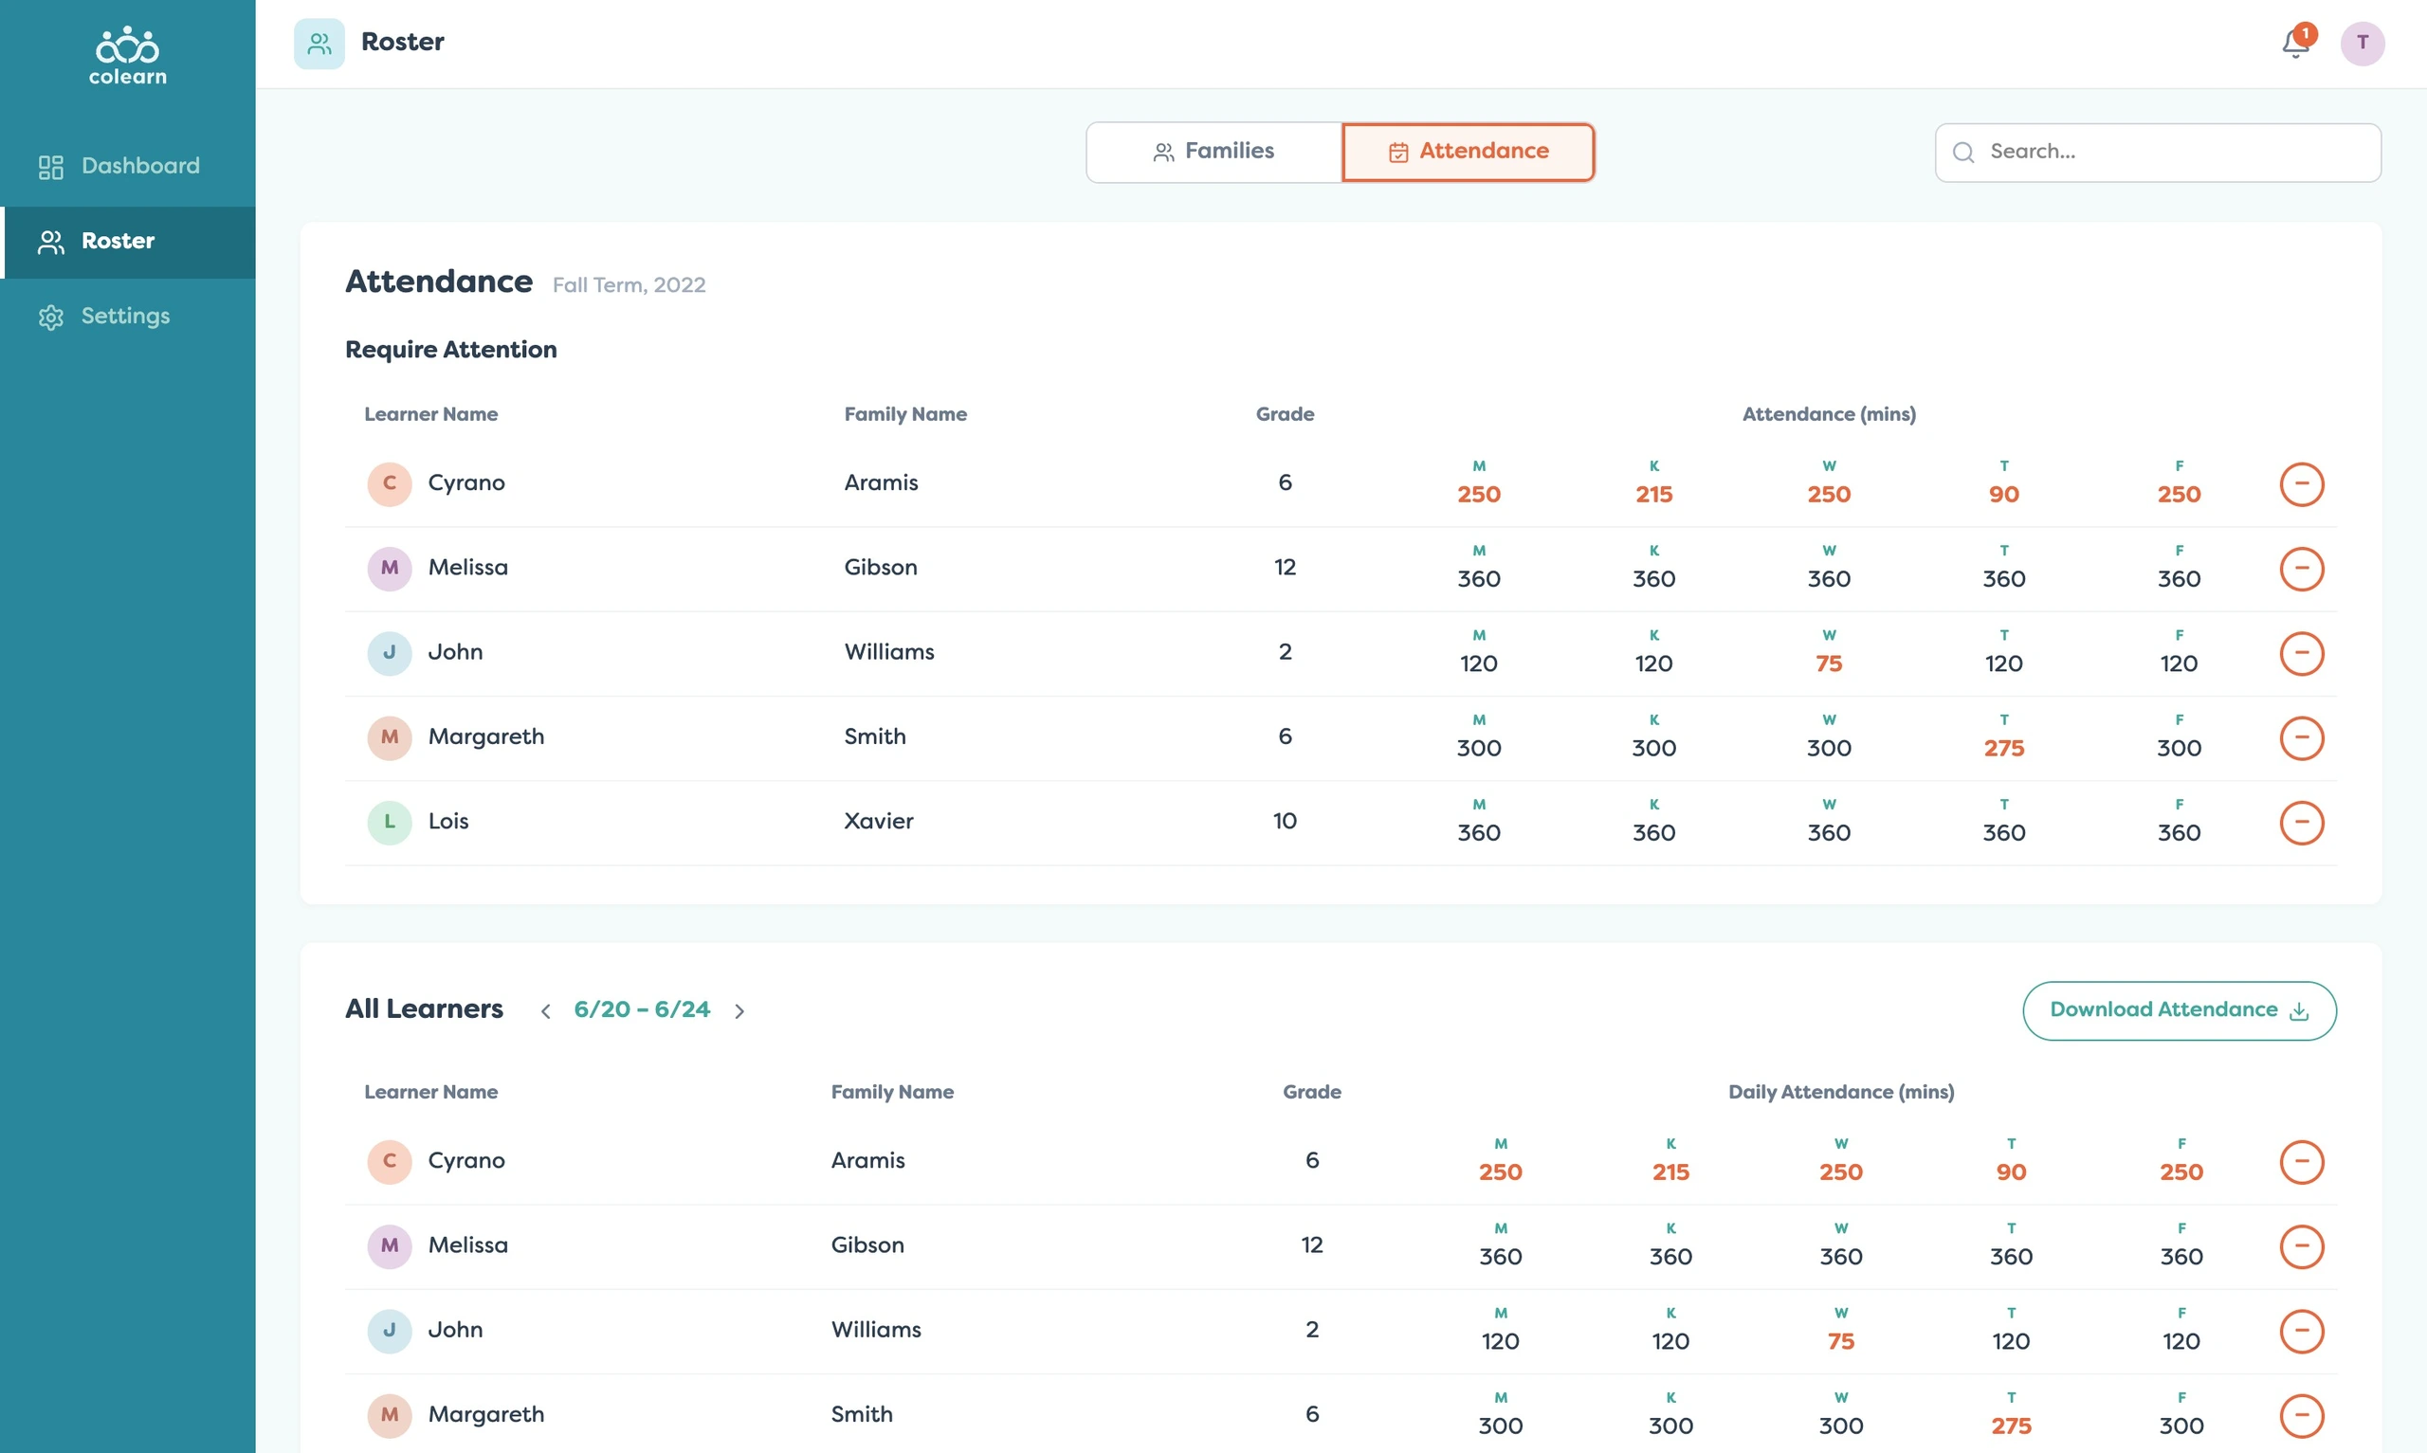This screenshot has width=2427, height=1453.
Task: Click the Download Attendance button
Action: point(2179,1010)
